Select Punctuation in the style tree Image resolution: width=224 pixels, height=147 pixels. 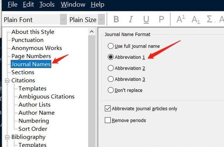tap(28, 40)
